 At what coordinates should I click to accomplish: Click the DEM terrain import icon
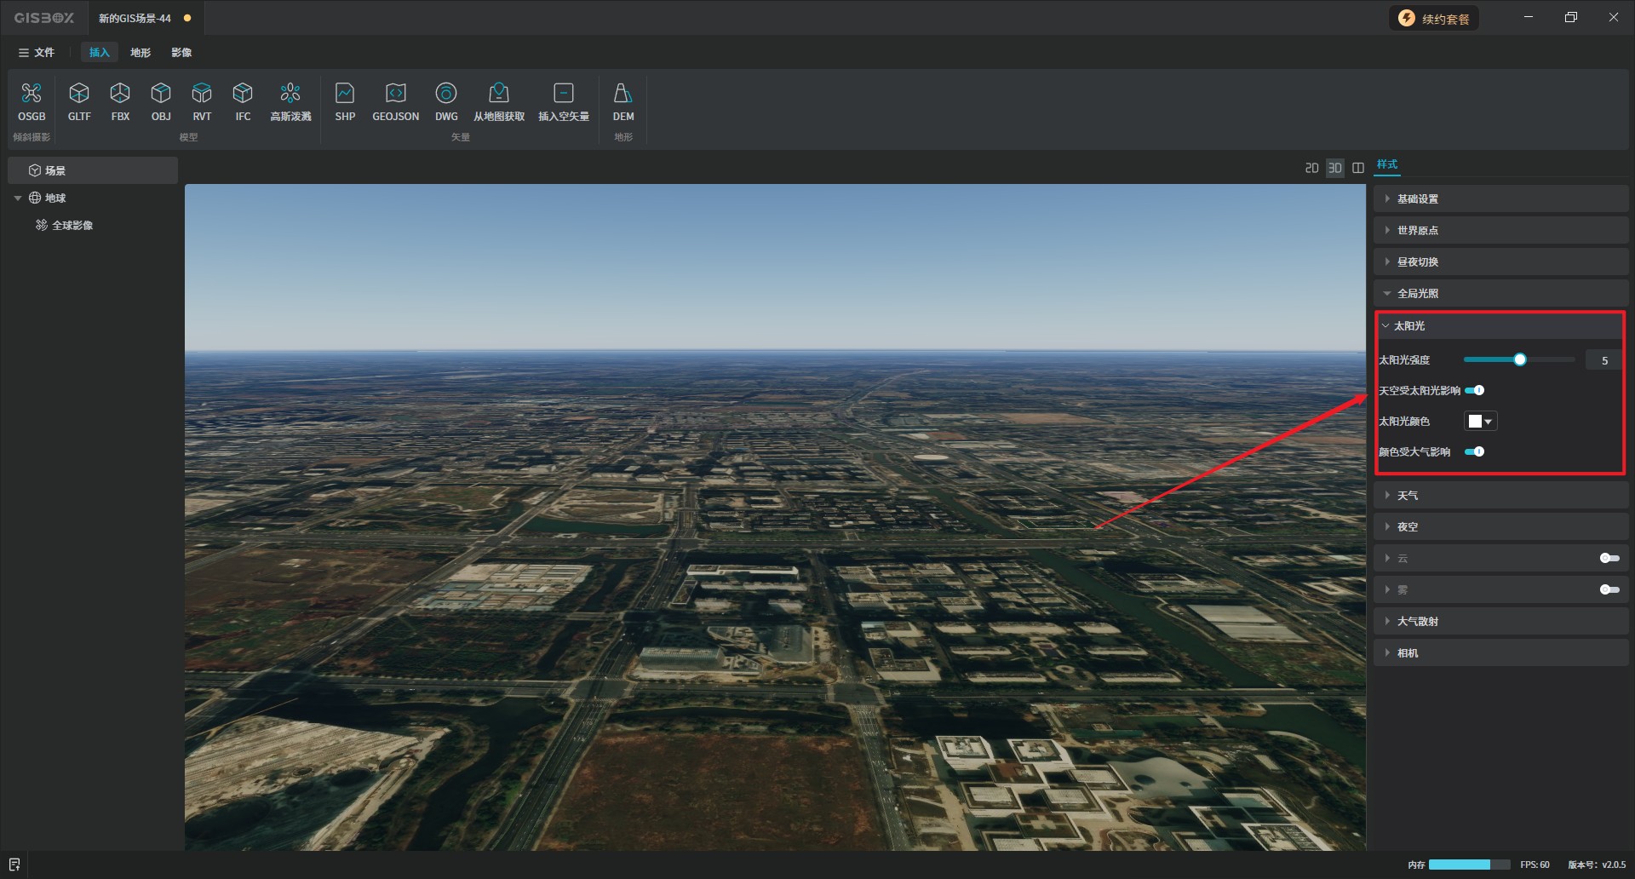pyautogui.click(x=622, y=94)
